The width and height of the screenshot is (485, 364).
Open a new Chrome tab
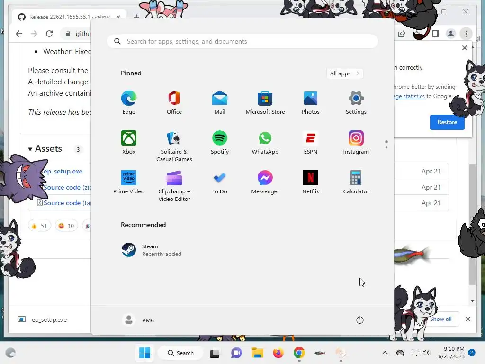click(136, 17)
